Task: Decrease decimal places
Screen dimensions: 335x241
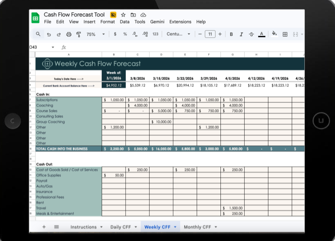Action: pyautogui.click(x=135, y=34)
